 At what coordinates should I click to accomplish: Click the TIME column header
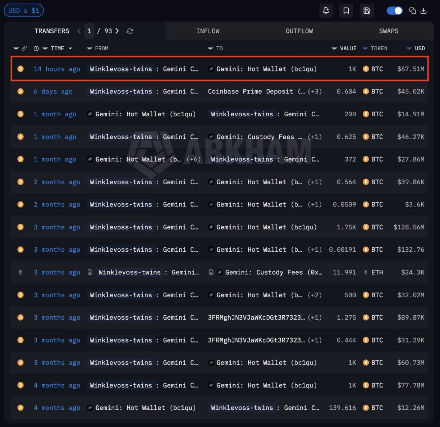(x=57, y=48)
